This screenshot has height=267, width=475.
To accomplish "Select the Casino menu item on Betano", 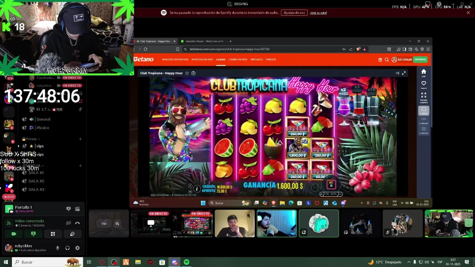I will 221,59.
